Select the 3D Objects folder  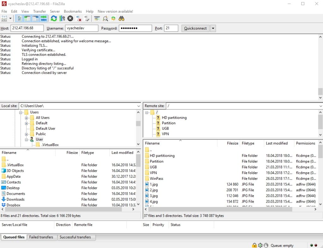click(x=15, y=171)
